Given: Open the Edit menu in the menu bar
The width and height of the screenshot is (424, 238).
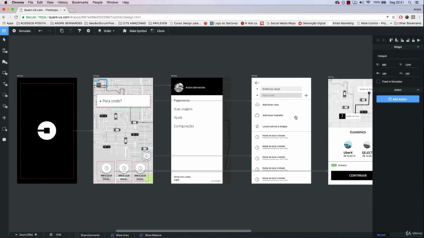Looking at the screenshot, I should (x=40, y=3).
